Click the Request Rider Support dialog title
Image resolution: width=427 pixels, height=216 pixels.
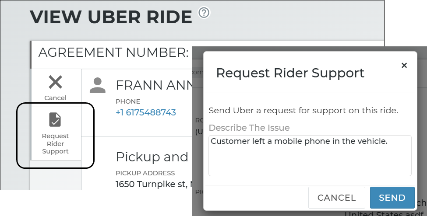click(x=290, y=73)
